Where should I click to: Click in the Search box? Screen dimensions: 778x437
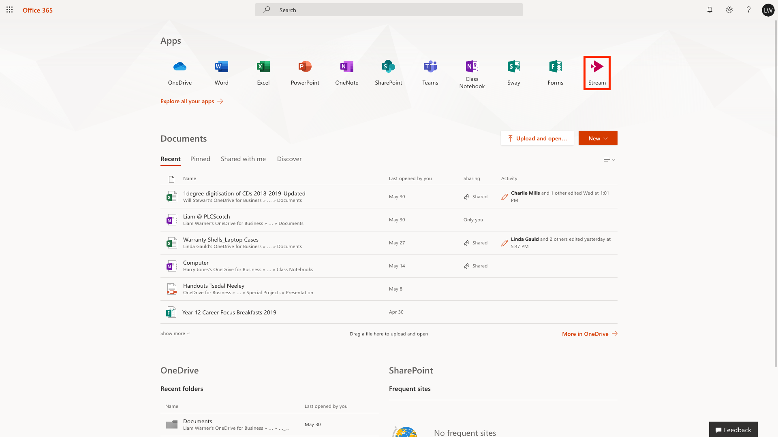[389, 10]
